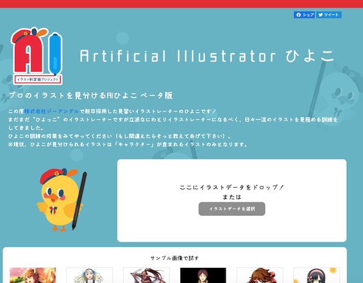Click the イラストデータを選択 button
Viewport: 363px width, 283px height.
232,209
